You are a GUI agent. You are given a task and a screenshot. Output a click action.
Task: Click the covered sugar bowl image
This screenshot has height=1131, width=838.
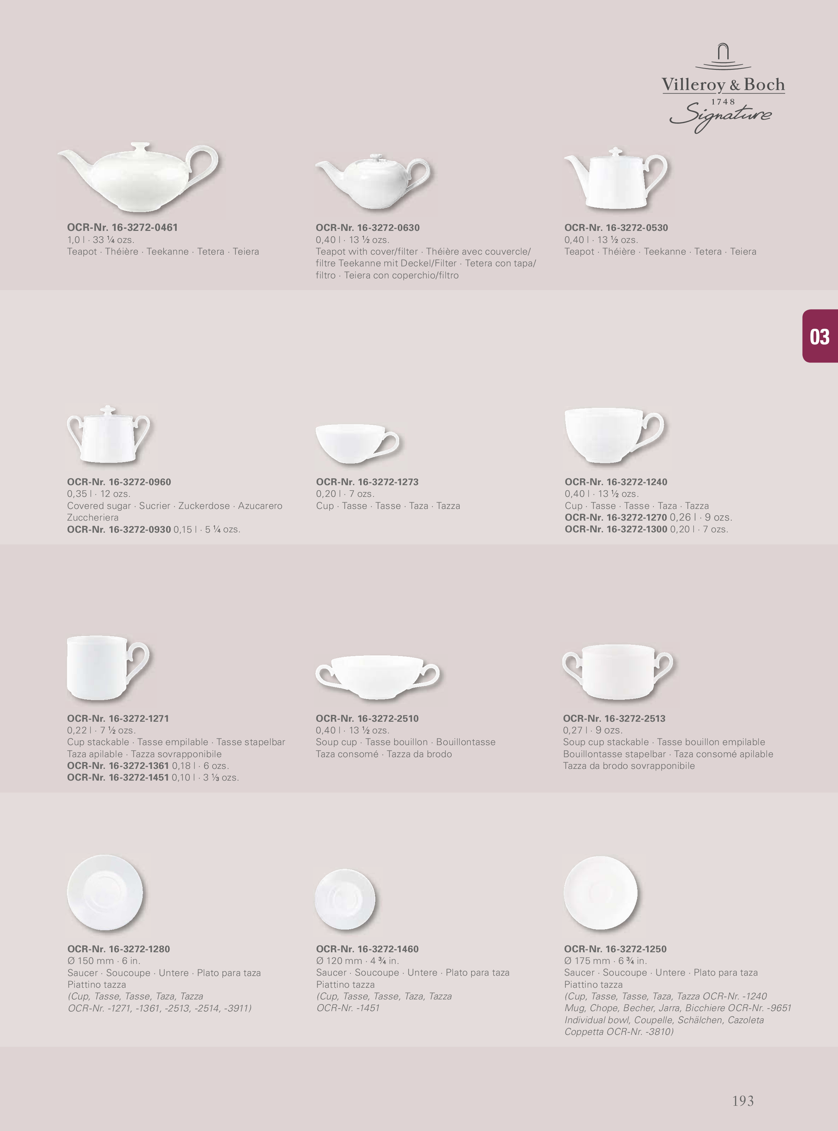109,434
